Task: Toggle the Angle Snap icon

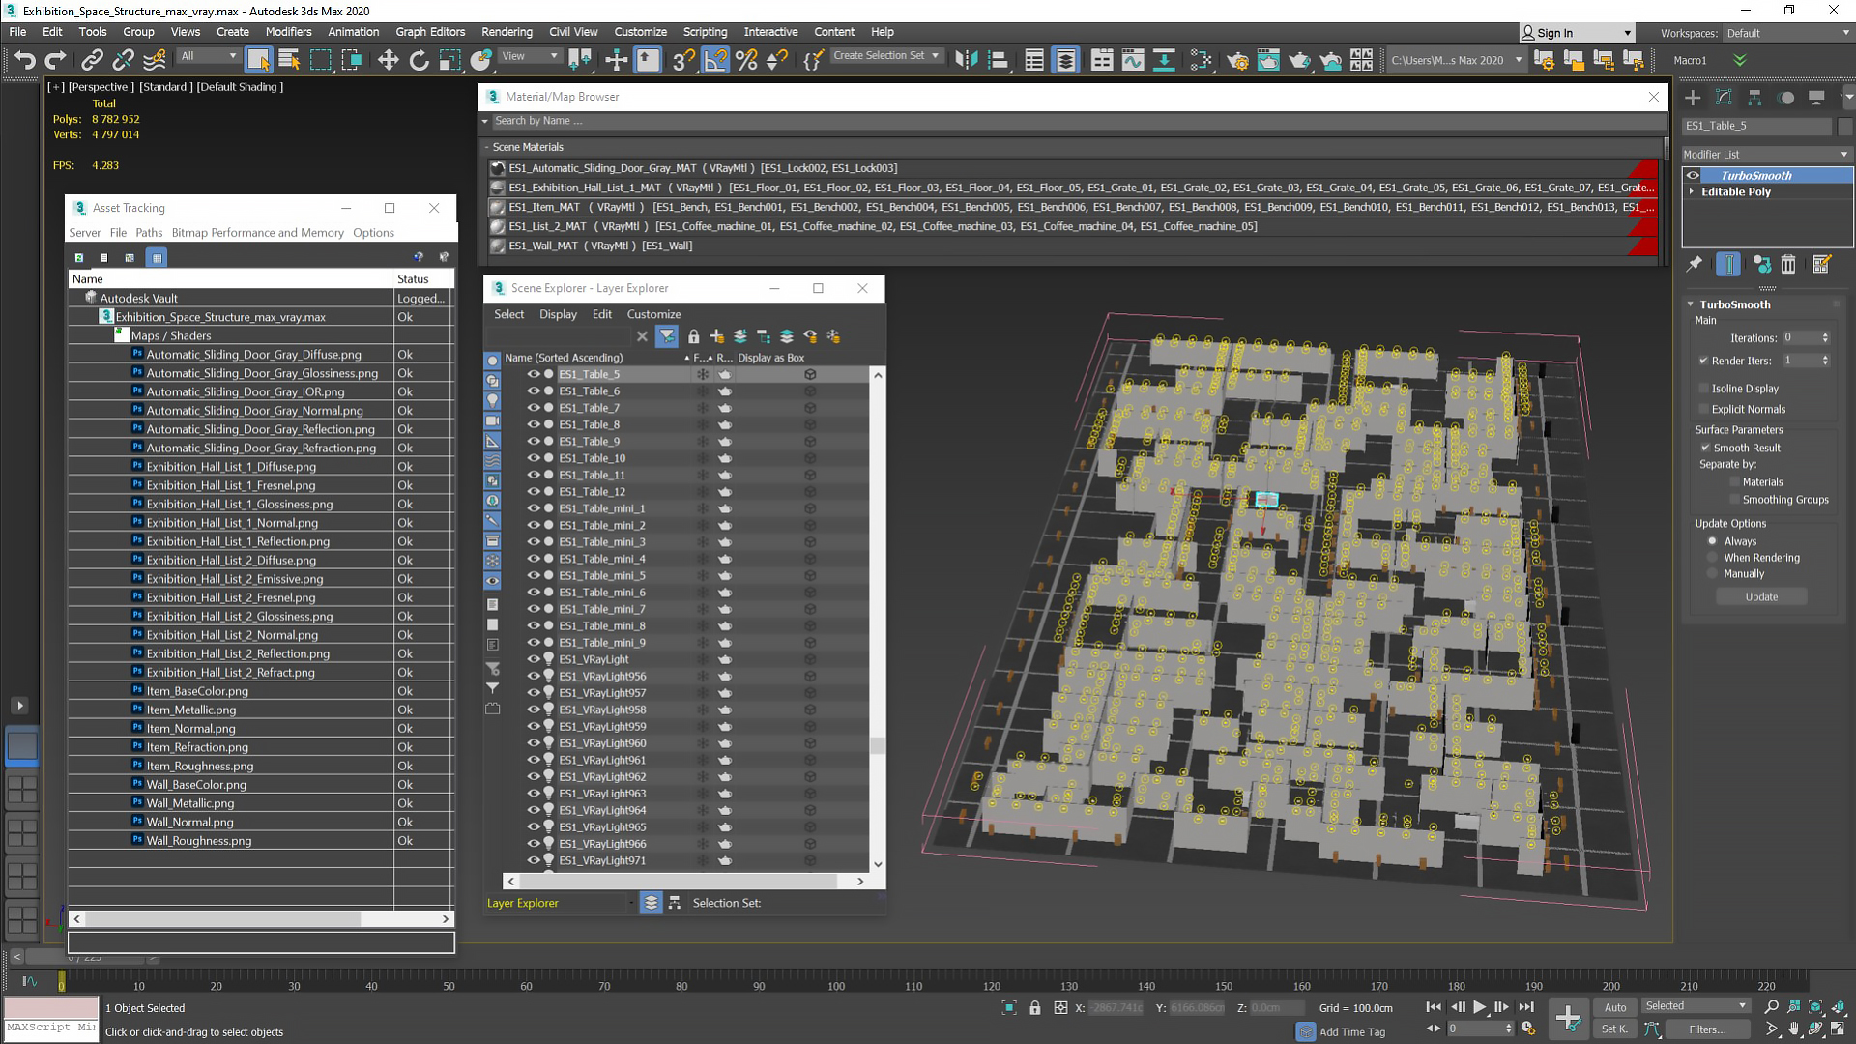Action: point(715,60)
